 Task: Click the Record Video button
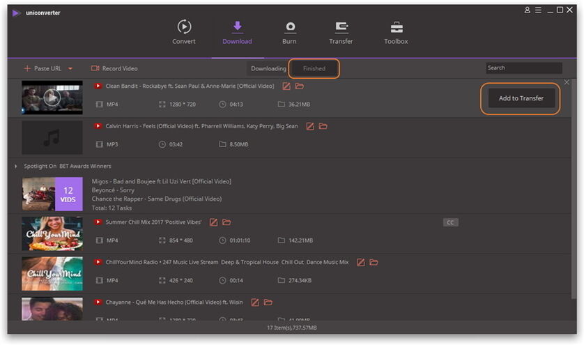point(114,68)
